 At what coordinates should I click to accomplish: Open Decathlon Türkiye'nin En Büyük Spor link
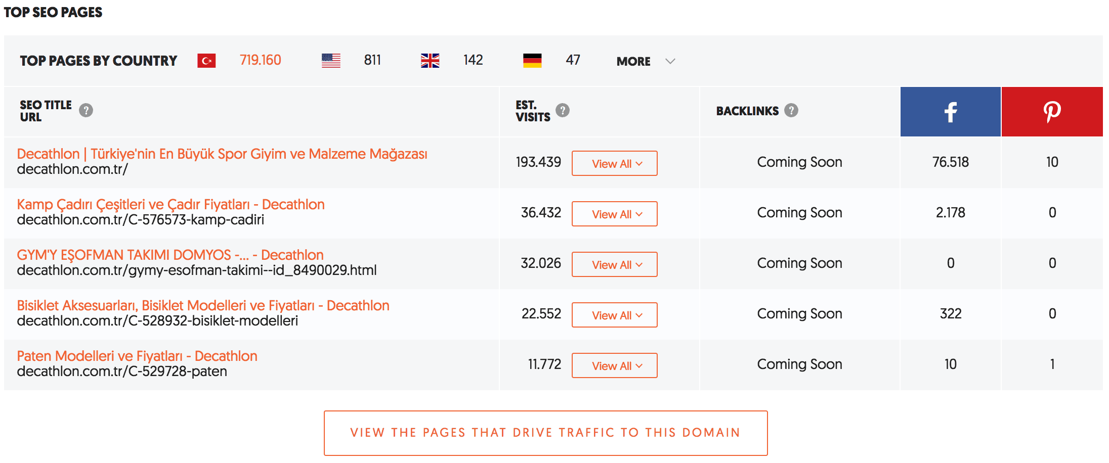222,154
